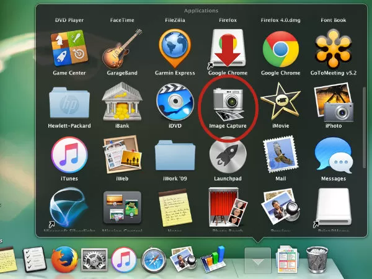Launch iWeb
The image size is (372, 279).
122,155
